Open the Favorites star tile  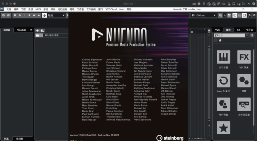224,128
